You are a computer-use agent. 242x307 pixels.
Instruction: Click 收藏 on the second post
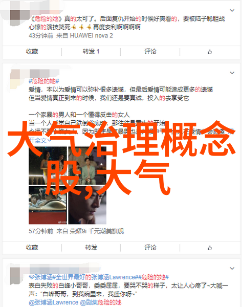32,248
